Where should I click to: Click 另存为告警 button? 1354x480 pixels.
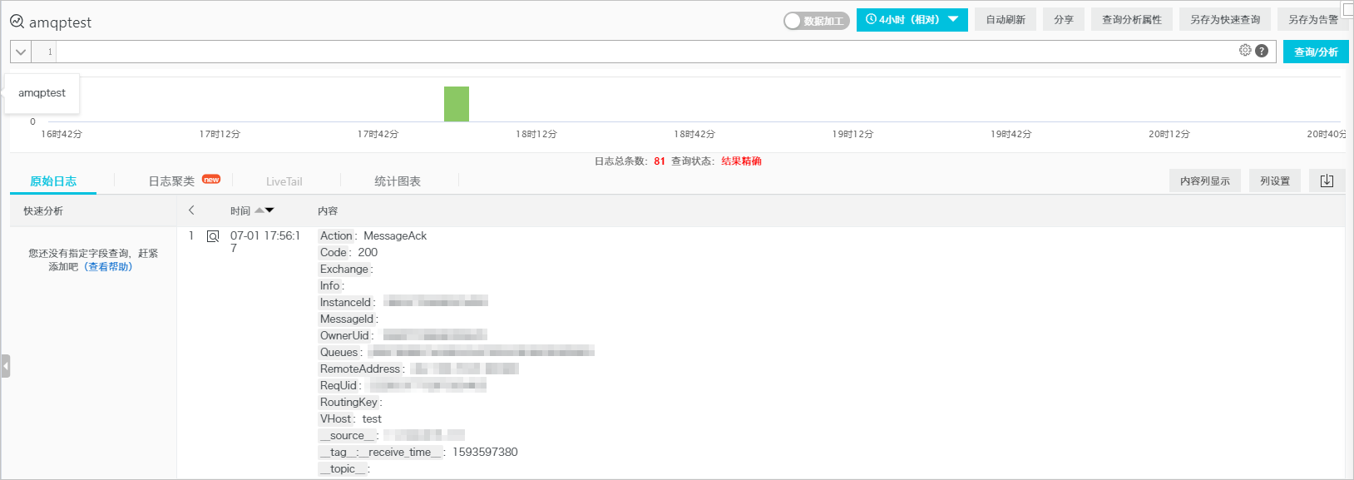click(1313, 19)
